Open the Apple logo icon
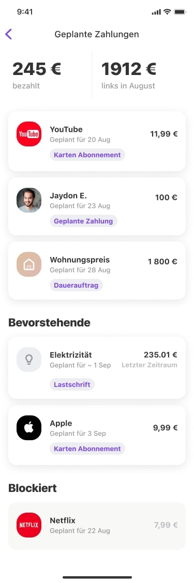Viewport: 194px width, 583px height. click(29, 428)
